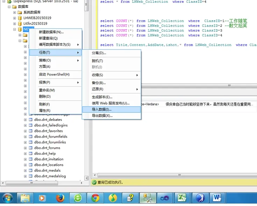The image size is (257, 206).
Task: Click result cell starting 很庆幸自己
Action: (x=209, y=104)
